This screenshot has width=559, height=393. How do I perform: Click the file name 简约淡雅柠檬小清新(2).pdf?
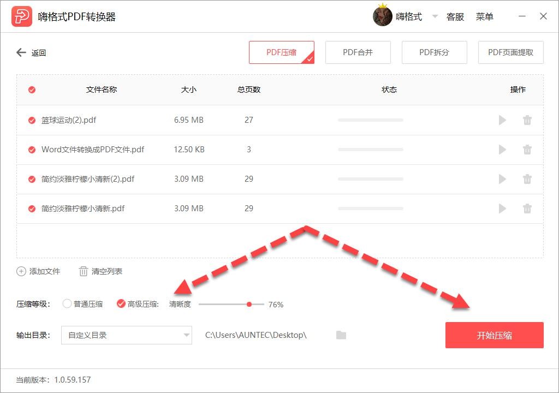(88, 179)
